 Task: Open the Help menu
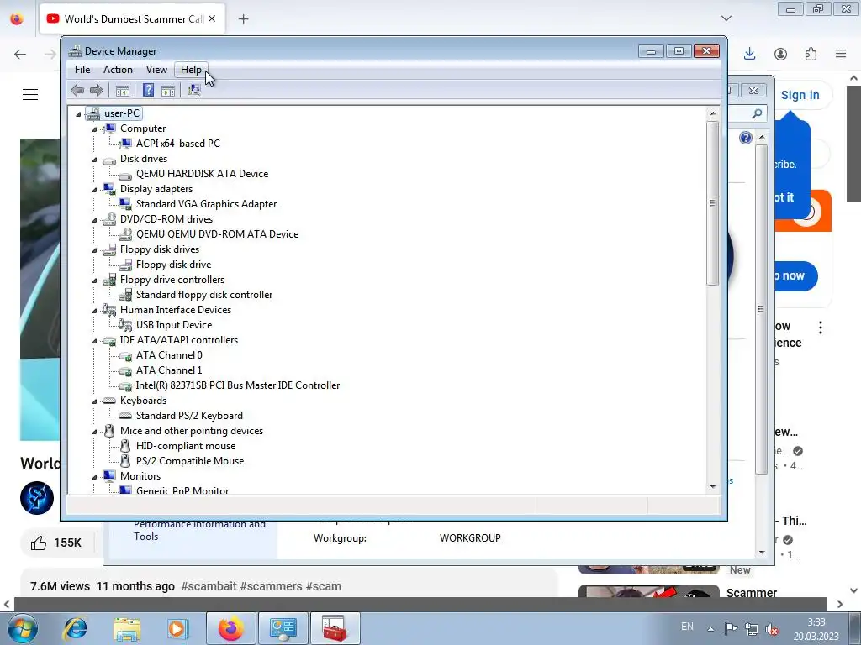(191, 70)
